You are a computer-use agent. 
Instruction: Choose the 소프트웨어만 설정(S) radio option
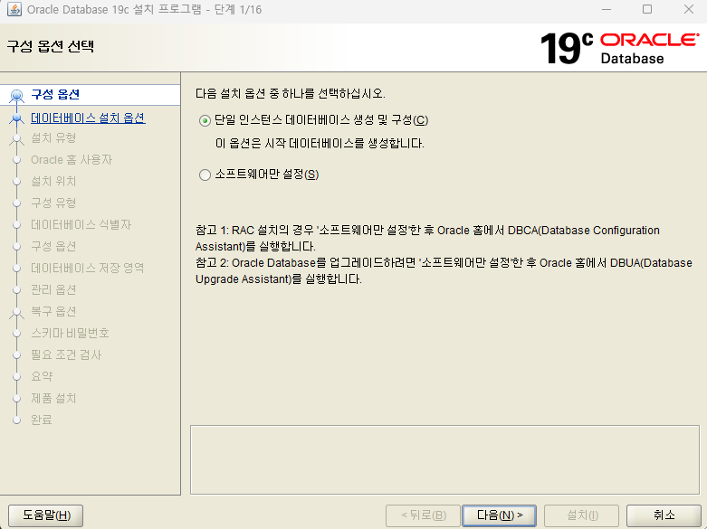tap(205, 175)
